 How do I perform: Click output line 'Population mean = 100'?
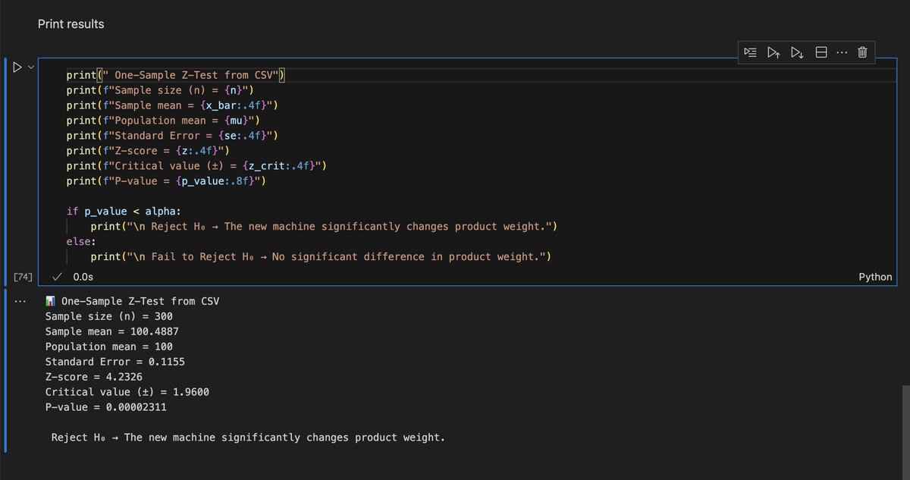coord(108,347)
